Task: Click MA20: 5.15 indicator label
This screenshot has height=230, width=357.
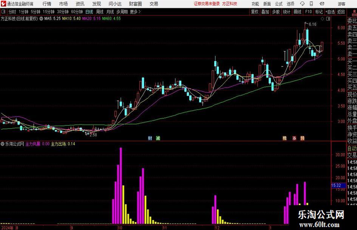Action: (91, 19)
